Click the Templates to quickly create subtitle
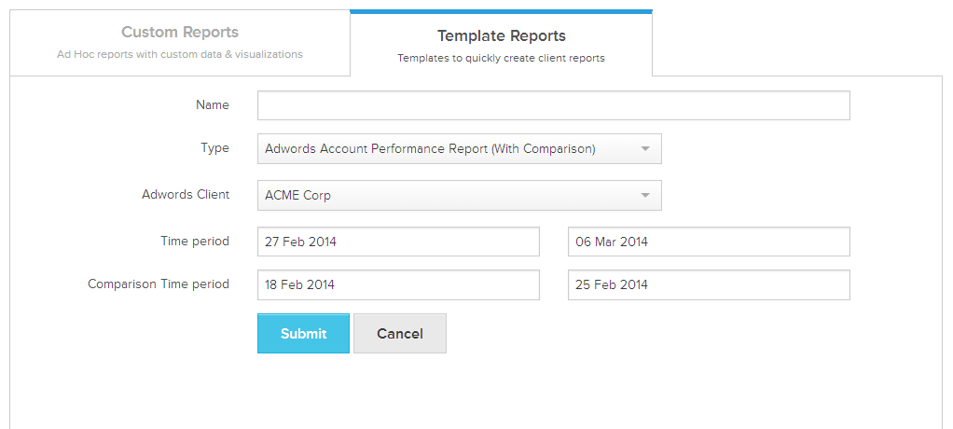 point(501,58)
